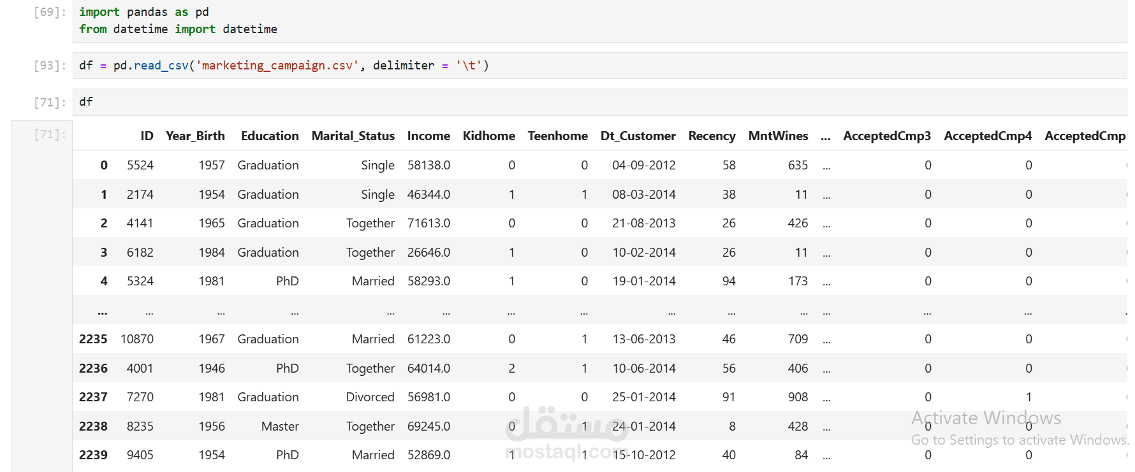The image size is (1135, 472).
Task: Click the income value 58293.0
Action: pos(428,281)
